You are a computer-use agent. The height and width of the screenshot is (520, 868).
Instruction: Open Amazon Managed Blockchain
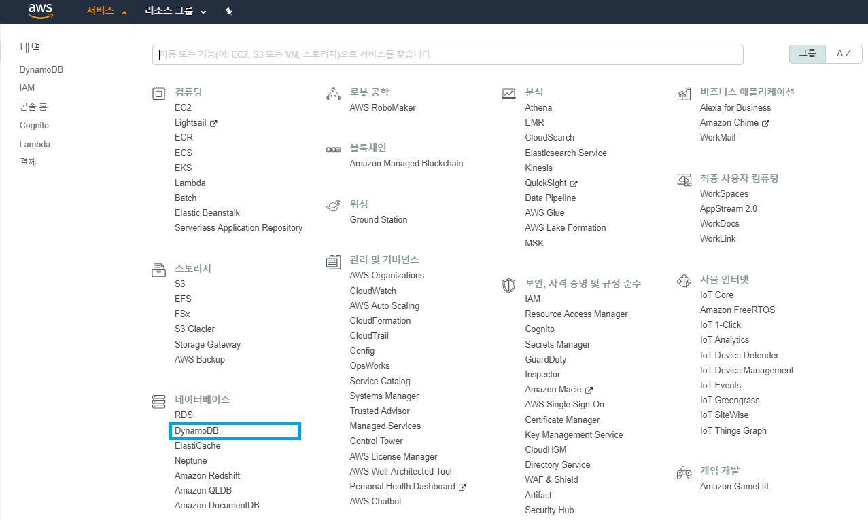406,164
